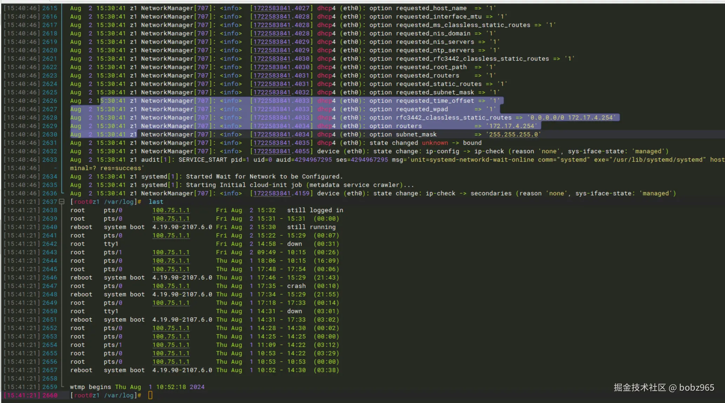Click the underlined 1722583841 timestamp on line 2636
Screen dimensions: 725x403
[x=272, y=193]
